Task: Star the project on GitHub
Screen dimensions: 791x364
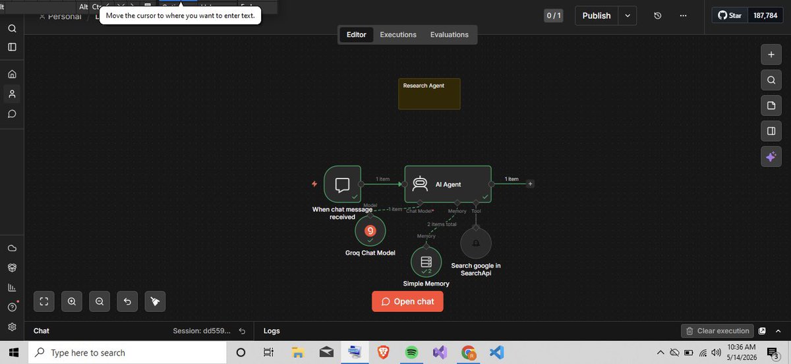Action: pos(730,15)
